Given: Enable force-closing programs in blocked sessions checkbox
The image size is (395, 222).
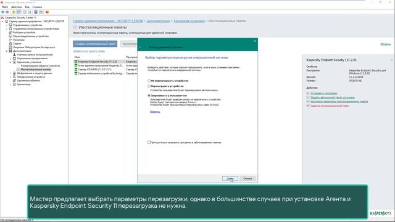Looking at the screenshot, I should click(149, 142).
